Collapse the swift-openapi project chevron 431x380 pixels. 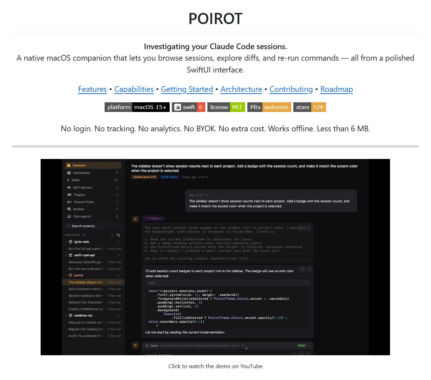point(66,255)
